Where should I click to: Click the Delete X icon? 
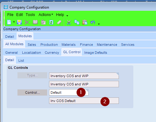pos(27,22)
